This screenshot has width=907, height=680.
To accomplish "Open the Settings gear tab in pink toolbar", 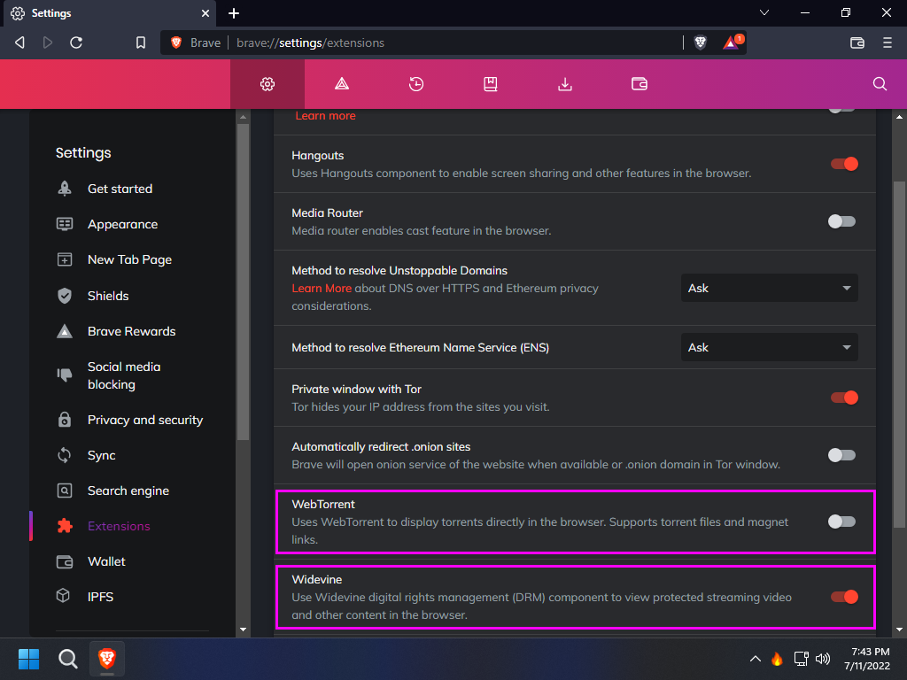I will [x=267, y=84].
